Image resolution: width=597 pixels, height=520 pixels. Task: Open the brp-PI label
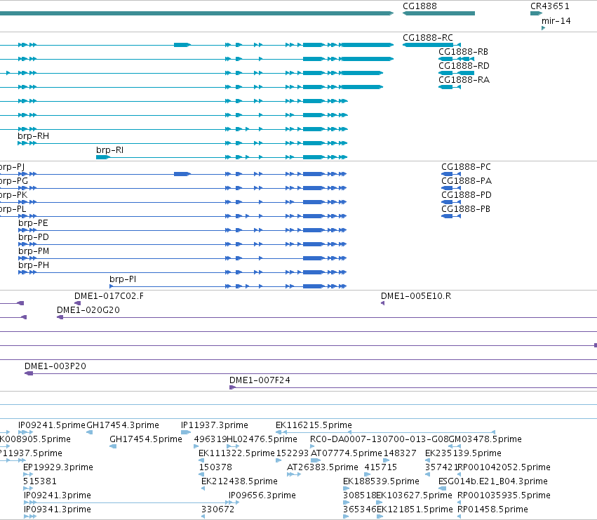(x=123, y=279)
